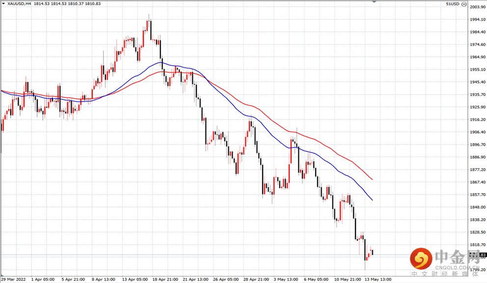Click the 13 Apr 05:00 time axis label

(135, 279)
